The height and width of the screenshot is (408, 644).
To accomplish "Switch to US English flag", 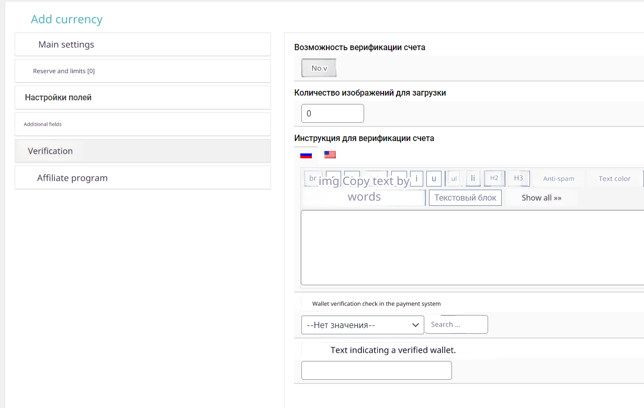I will pos(330,155).
